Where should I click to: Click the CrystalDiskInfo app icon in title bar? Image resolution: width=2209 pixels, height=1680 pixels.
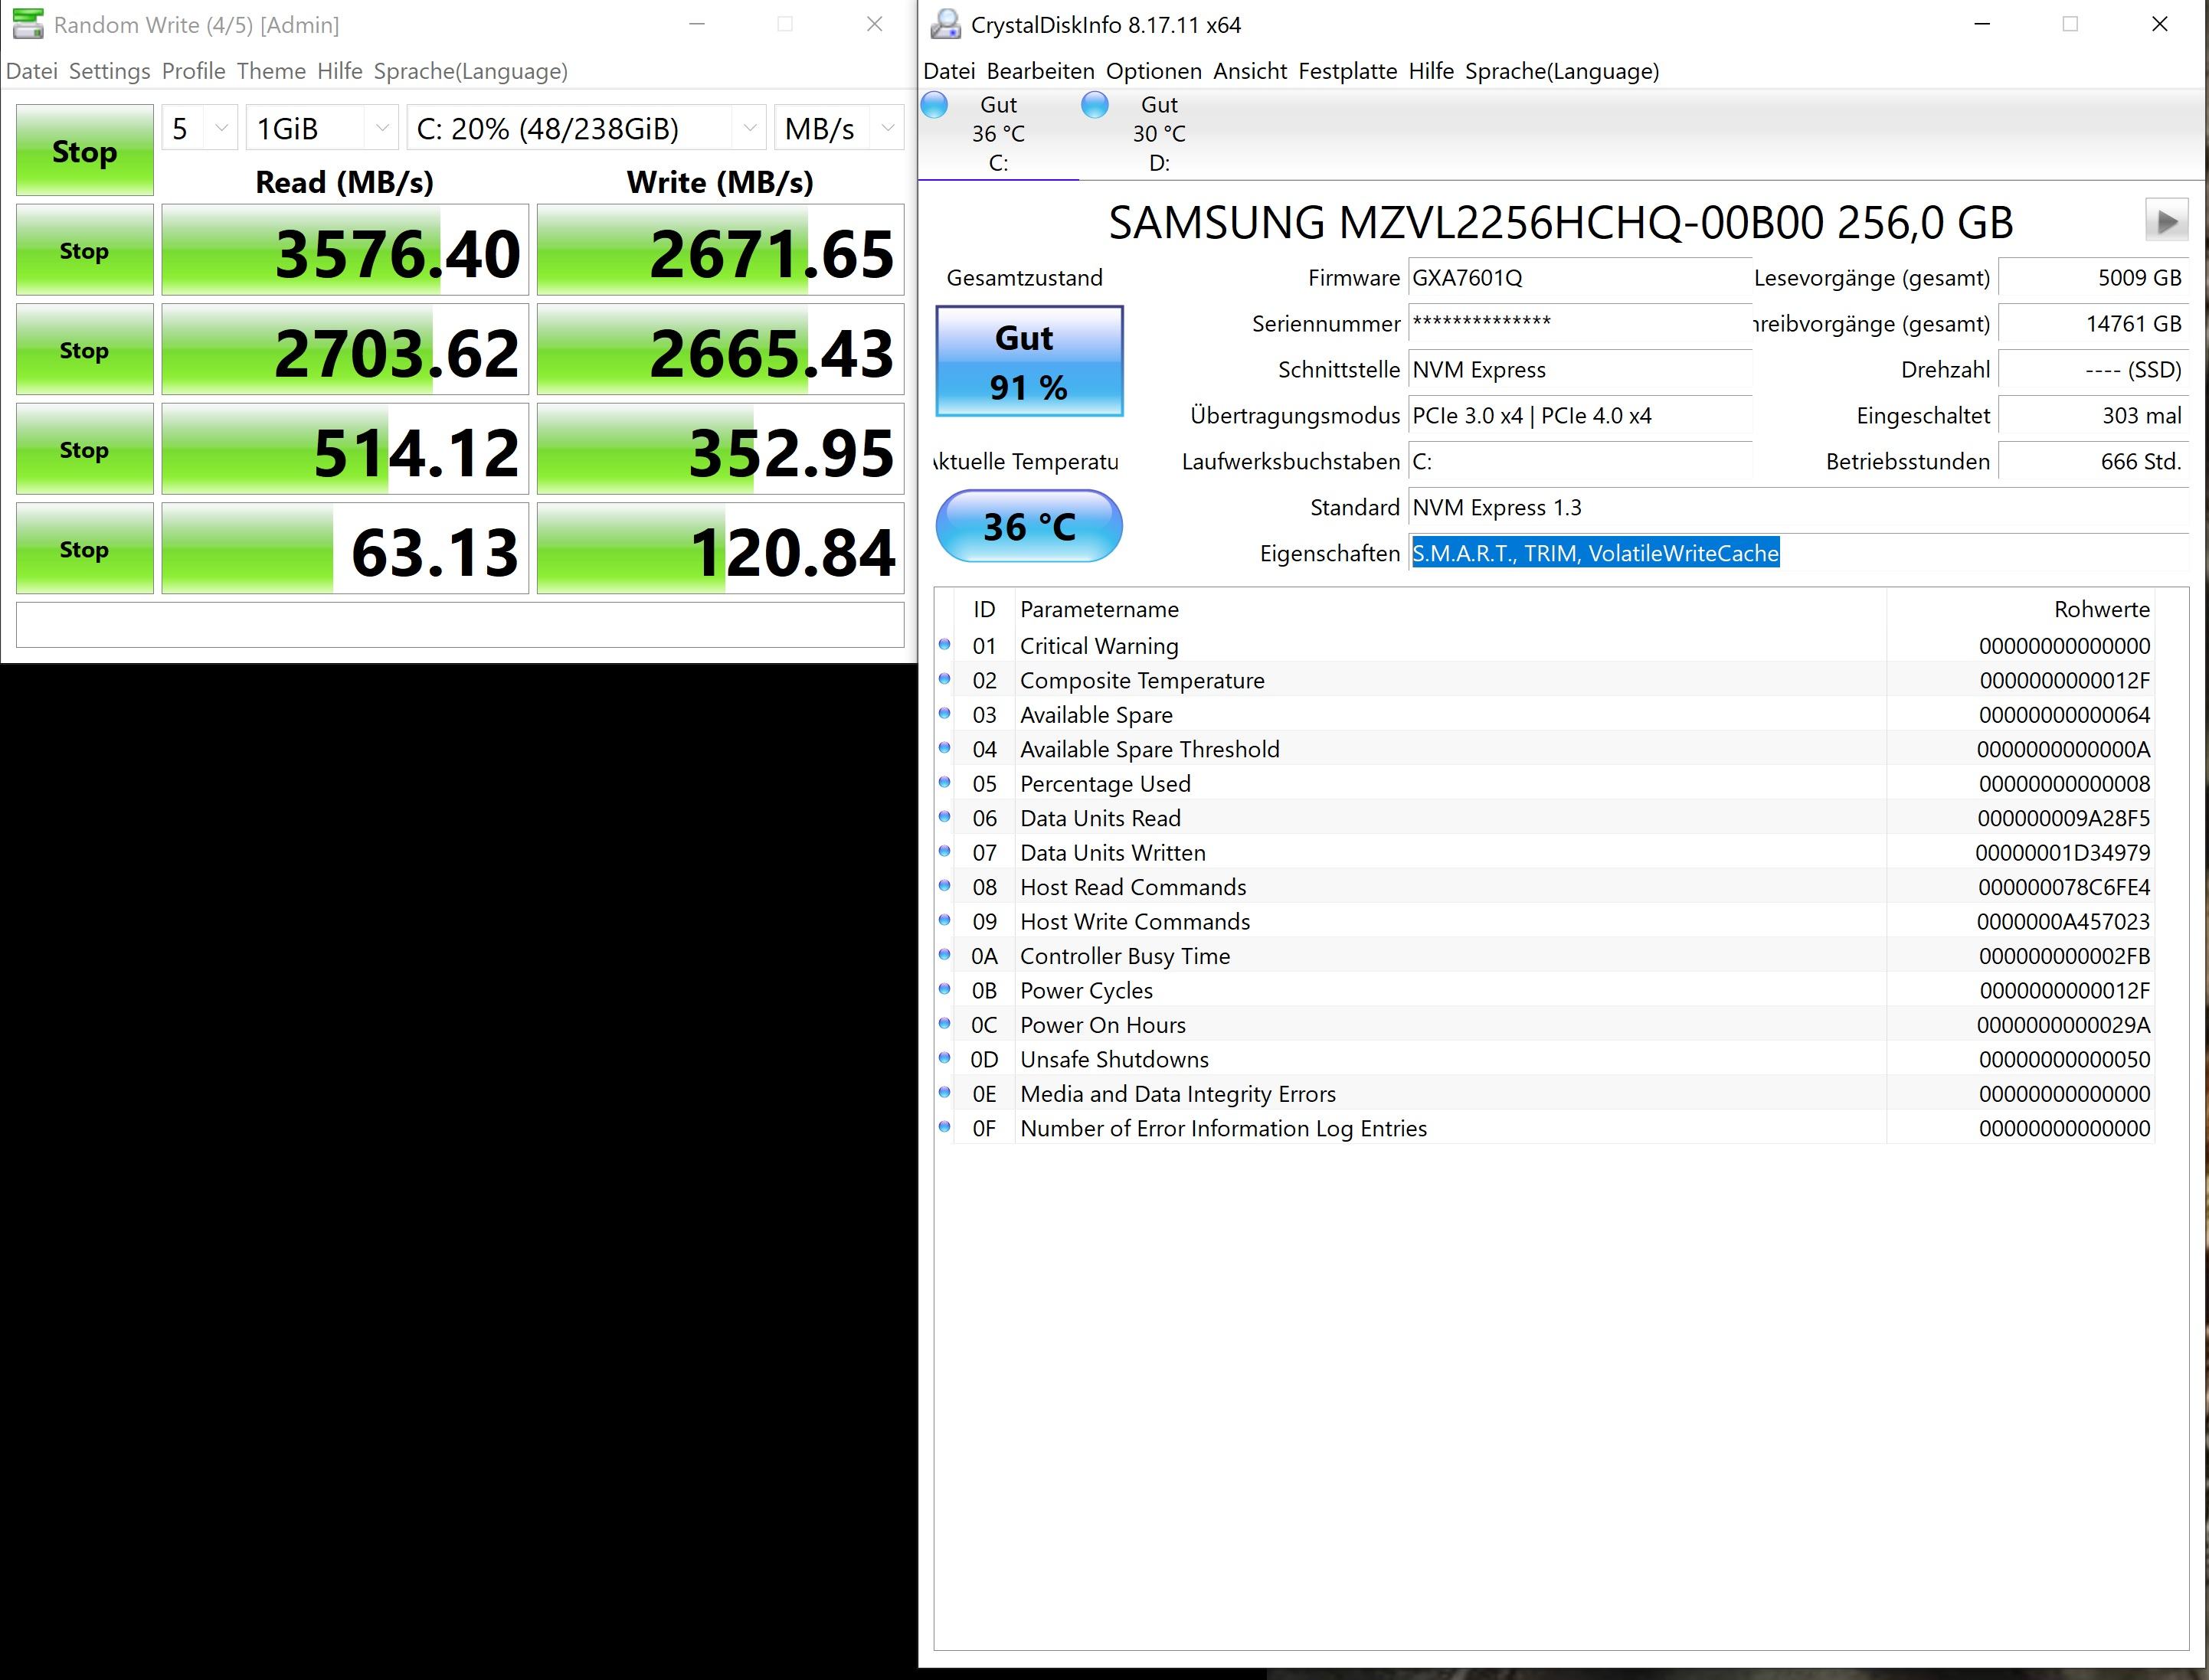(x=945, y=24)
